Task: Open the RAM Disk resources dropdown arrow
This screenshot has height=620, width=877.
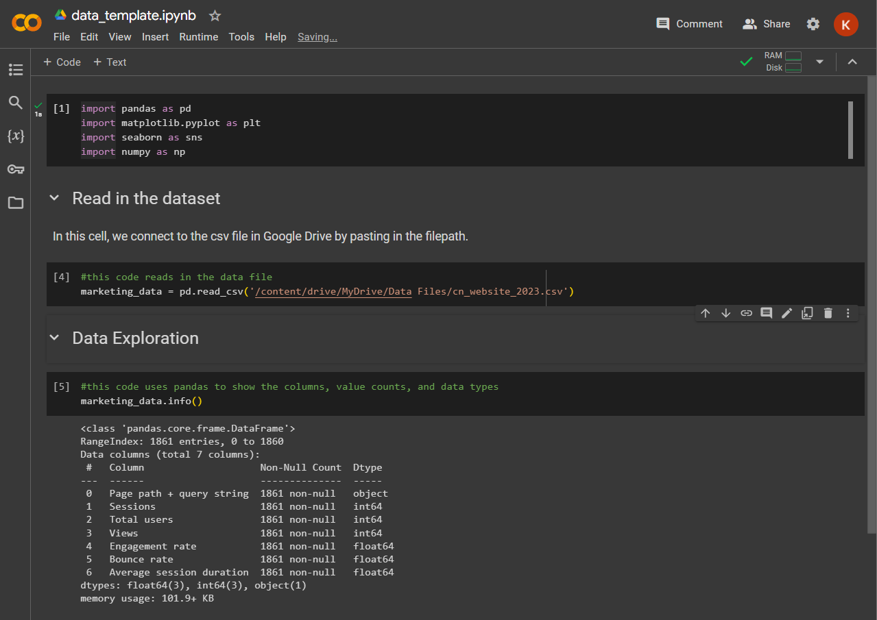Action: [819, 62]
